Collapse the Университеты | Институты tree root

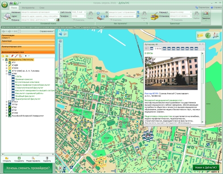pyautogui.click(x=3, y=59)
